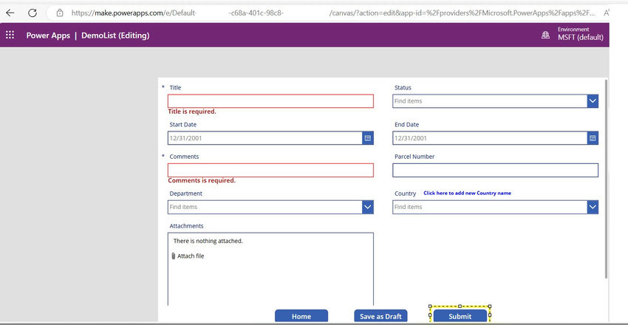Screen dimensions: 628x325
Task: Reload the page with refresh icon
Action: point(33,13)
